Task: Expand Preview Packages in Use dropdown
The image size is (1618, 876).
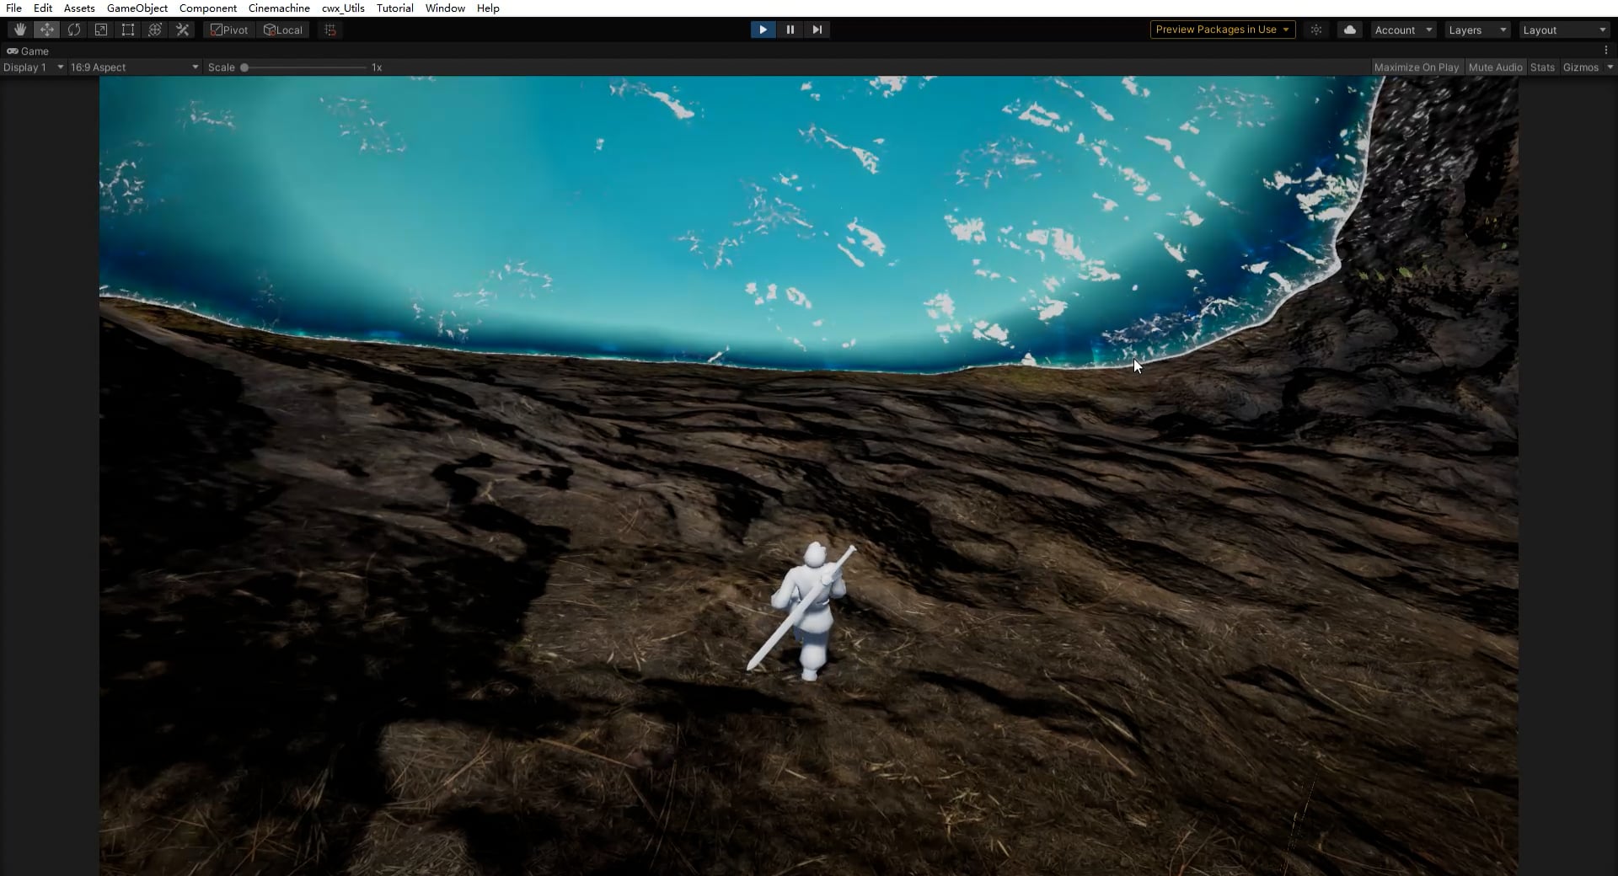Action: click(1223, 29)
